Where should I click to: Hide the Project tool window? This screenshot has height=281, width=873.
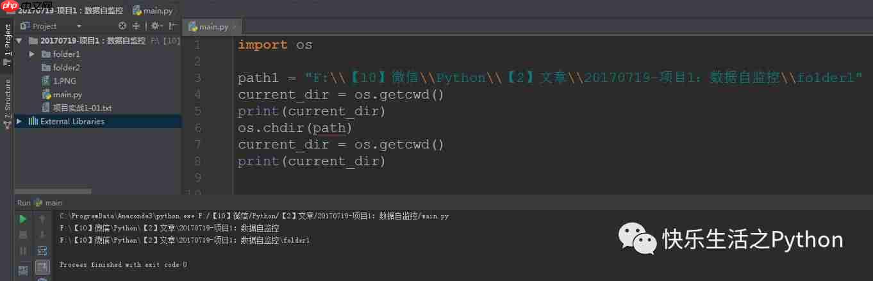(173, 26)
